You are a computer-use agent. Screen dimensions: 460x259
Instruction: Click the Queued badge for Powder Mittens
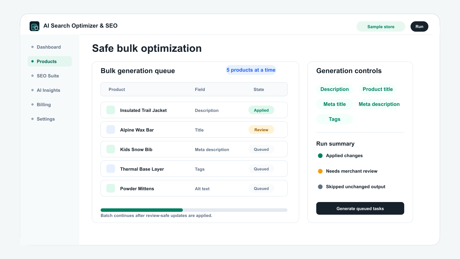click(261, 188)
